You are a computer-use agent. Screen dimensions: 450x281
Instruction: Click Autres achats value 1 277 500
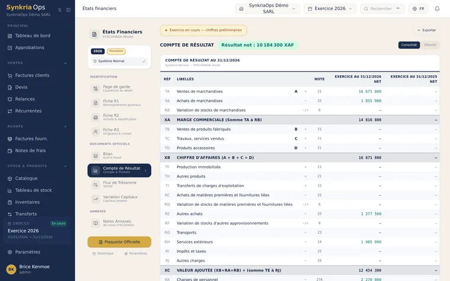[x=371, y=214]
